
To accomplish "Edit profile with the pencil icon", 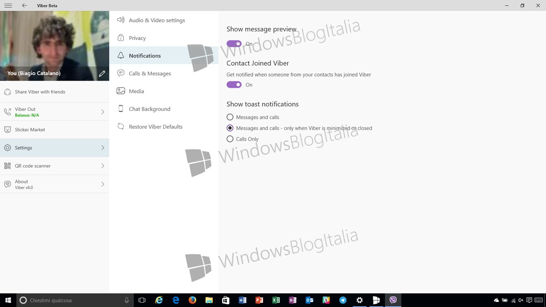I will pos(102,73).
